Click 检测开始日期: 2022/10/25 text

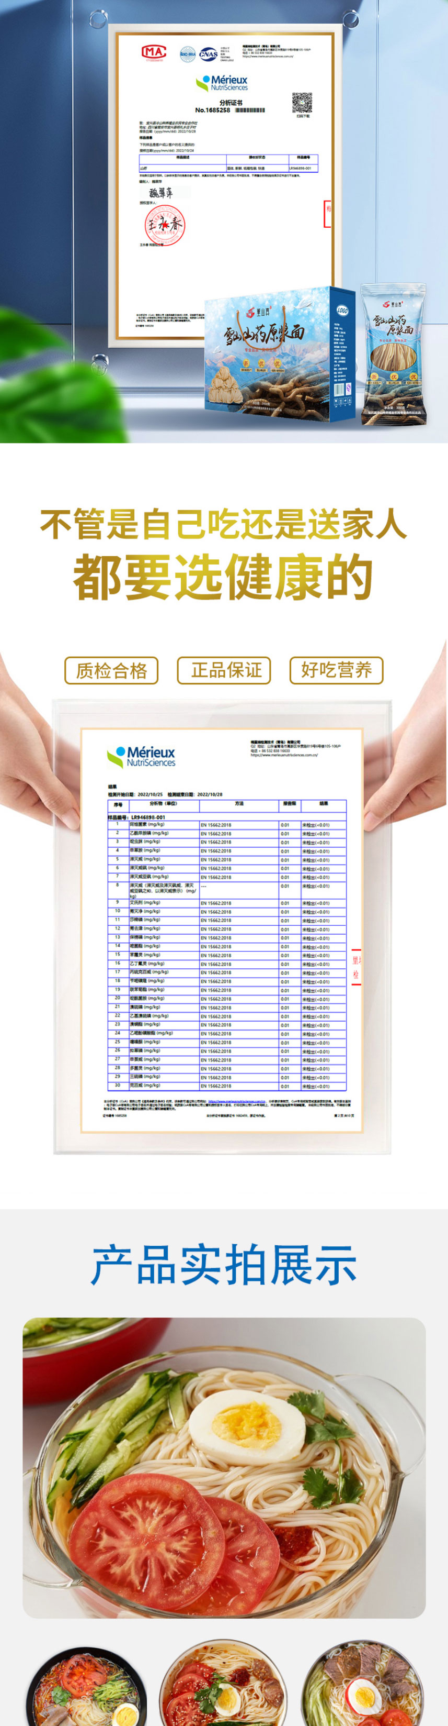[136, 793]
